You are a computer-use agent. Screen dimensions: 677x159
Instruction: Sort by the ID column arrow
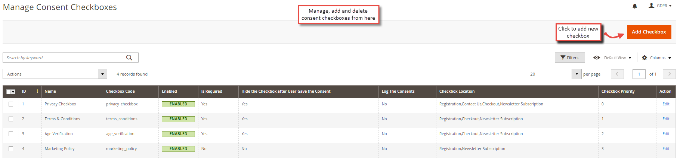37,91
